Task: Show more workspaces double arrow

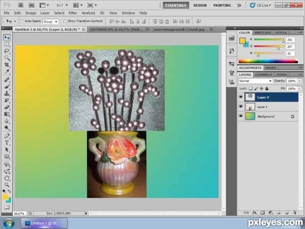Action: click(x=239, y=6)
